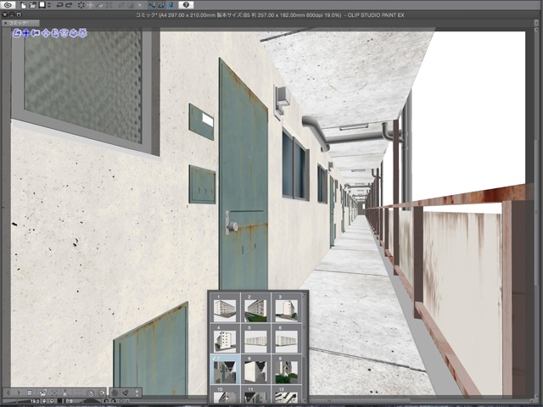Image resolution: width=543 pixels, height=407 pixels.
Task: Choose camera preset 9 thumbnail
Action: tap(287, 370)
